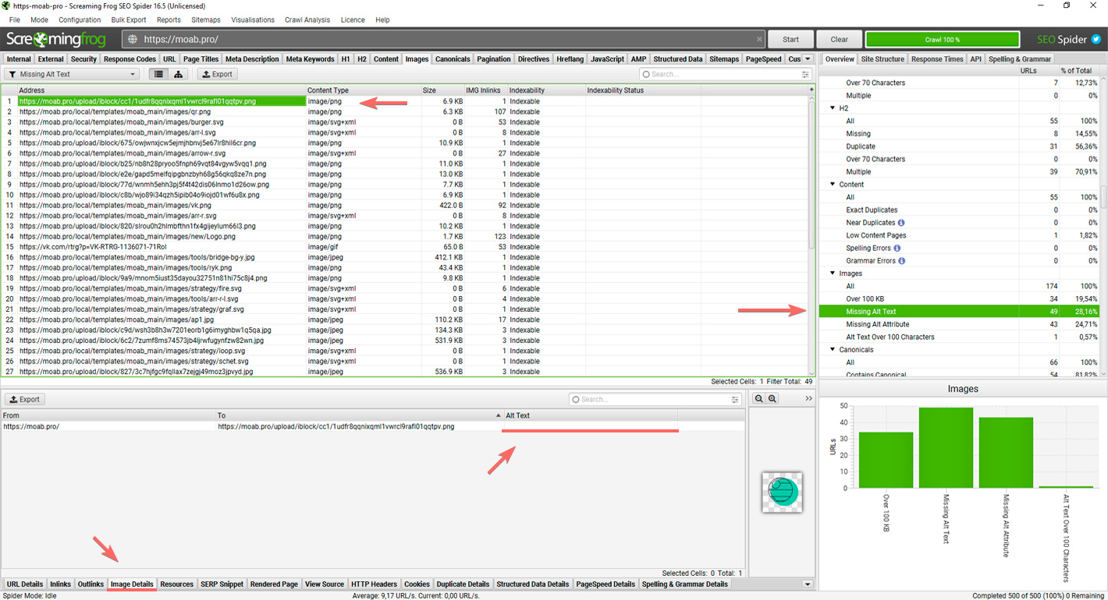Collapse the Content section in Overview
This screenshot has width=1108, height=600.
coord(833,185)
